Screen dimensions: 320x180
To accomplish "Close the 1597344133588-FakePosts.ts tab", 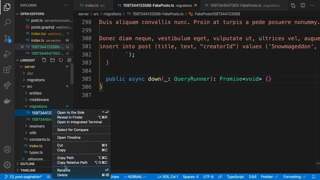I will [x=195, y=5].
